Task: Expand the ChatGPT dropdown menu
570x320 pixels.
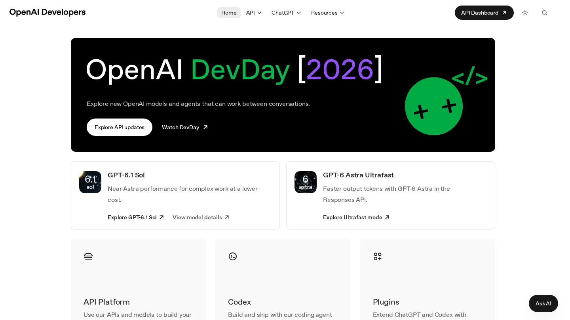Action: 286,13
